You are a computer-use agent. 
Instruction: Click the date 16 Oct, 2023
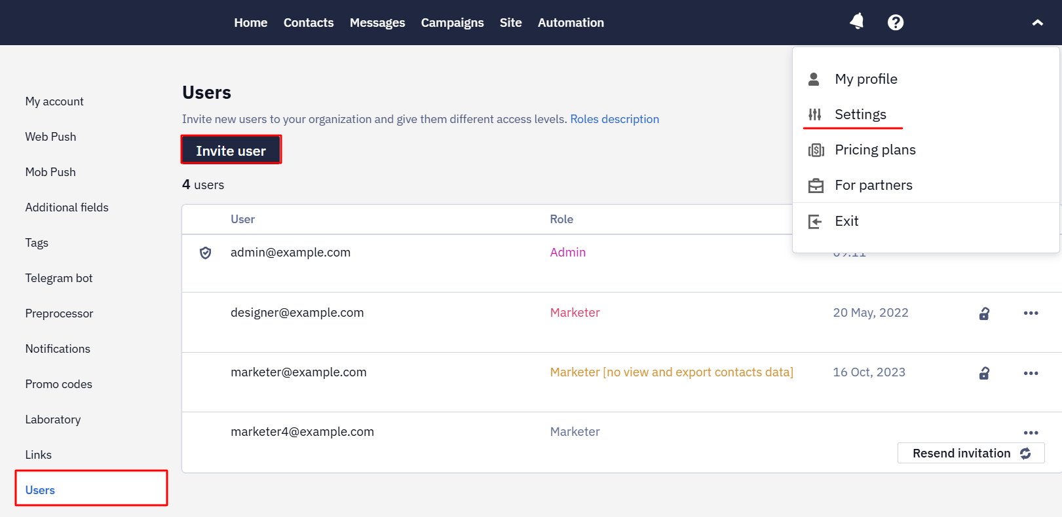pyautogui.click(x=869, y=372)
